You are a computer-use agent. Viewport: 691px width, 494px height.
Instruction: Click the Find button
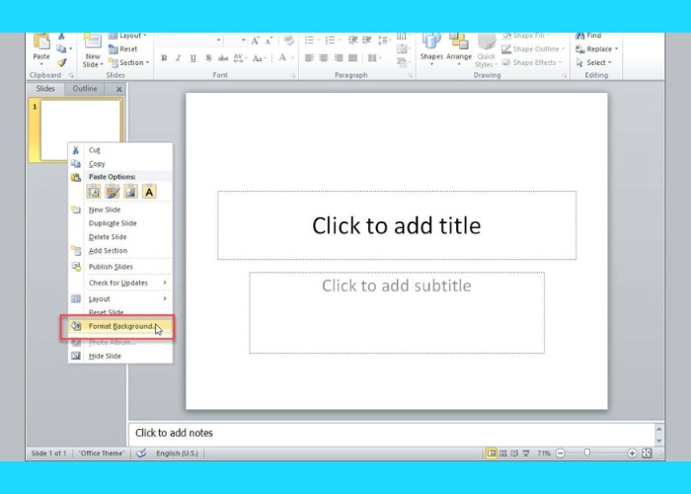(588, 36)
